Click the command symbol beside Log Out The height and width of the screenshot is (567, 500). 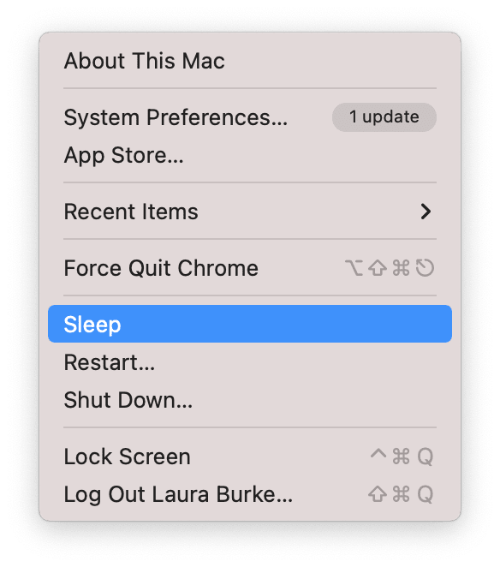point(401,494)
